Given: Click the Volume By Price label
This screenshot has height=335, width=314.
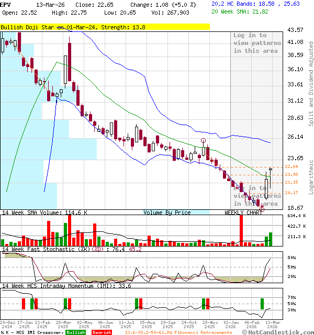Looking at the screenshot, I should (x=167, y=213).
